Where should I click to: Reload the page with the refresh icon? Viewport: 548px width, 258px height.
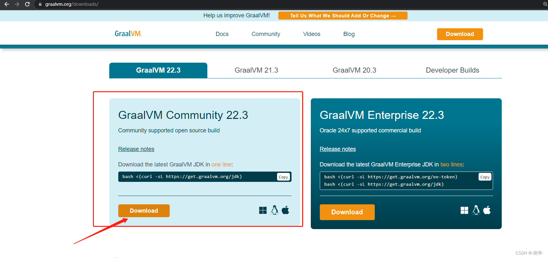tap(27, 4)
